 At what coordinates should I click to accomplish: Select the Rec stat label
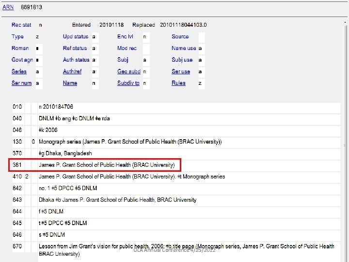pos(21,25)
